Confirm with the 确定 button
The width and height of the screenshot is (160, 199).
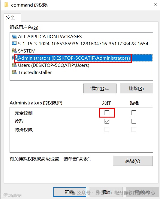point(70,192)
